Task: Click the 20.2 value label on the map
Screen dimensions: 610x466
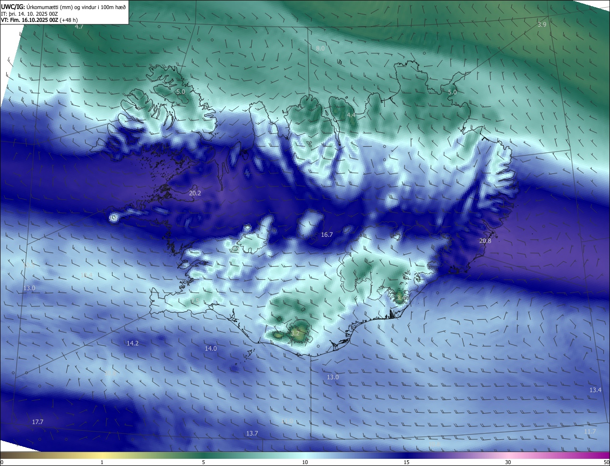Action: 195,193
